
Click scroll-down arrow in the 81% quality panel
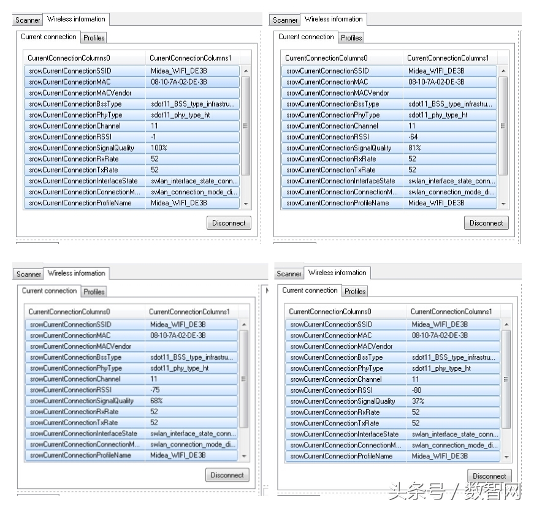coord(503,204)
